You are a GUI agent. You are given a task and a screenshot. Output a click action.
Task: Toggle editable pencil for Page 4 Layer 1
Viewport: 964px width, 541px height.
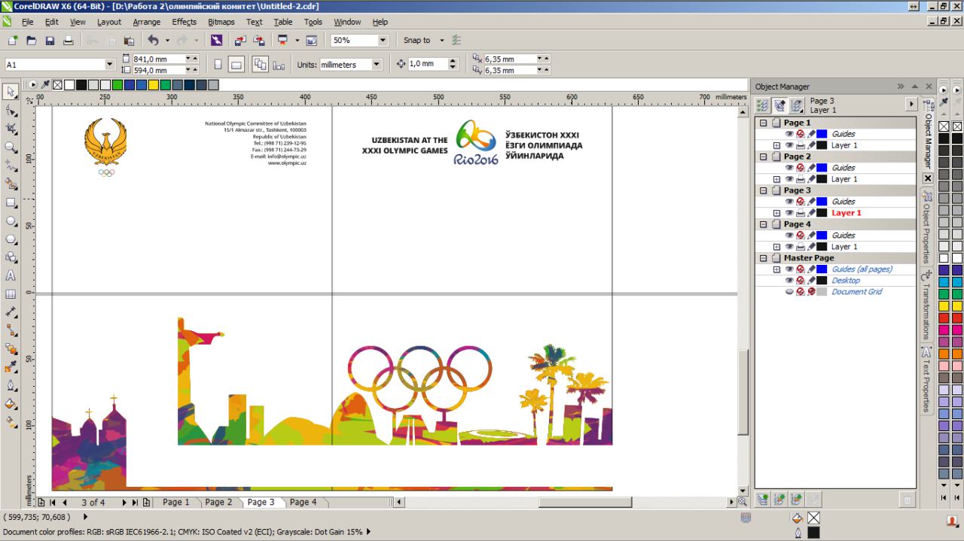pyautogui.click(x=812, y=247)
